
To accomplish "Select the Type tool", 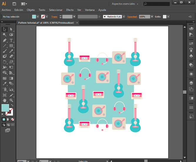I will coord(11,40).
